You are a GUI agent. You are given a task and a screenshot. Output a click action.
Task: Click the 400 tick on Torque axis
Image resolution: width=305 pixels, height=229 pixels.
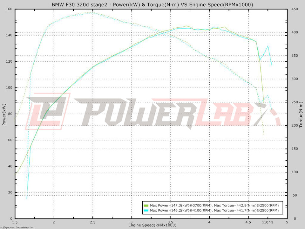tap(295, 32)
